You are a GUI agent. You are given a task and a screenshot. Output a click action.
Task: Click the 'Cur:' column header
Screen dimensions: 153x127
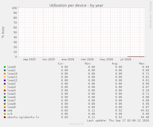(x=61, y=64)
